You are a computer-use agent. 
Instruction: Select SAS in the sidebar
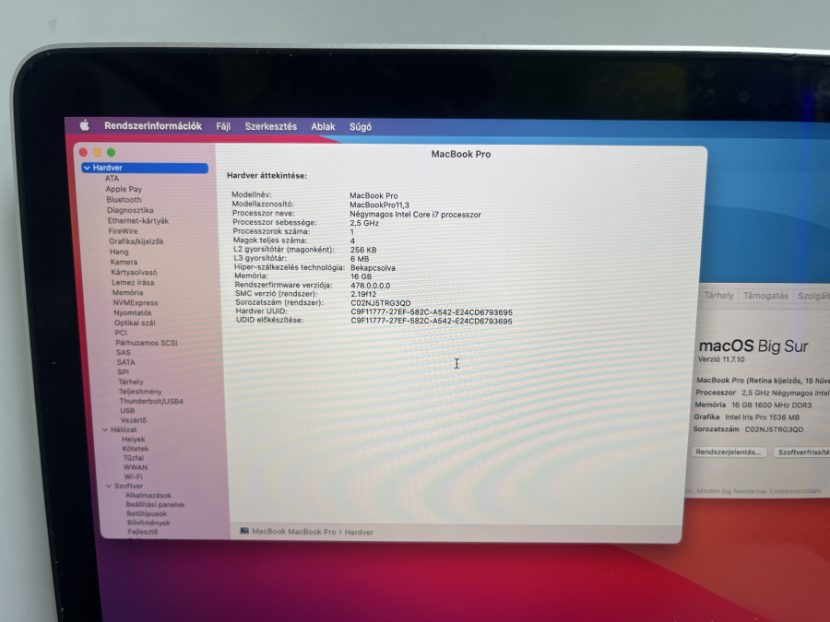(124, 352)
